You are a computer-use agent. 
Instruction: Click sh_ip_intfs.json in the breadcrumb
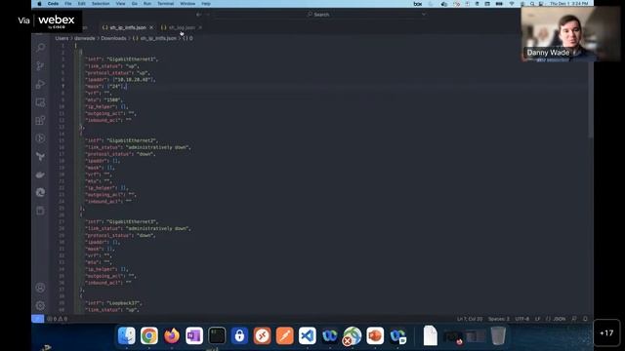(x=158, y=38)
